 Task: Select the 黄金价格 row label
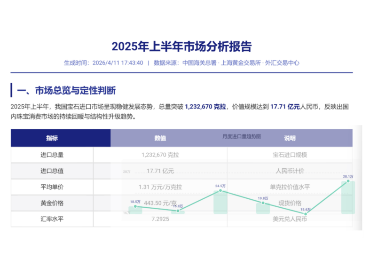[x=52, y=203]
